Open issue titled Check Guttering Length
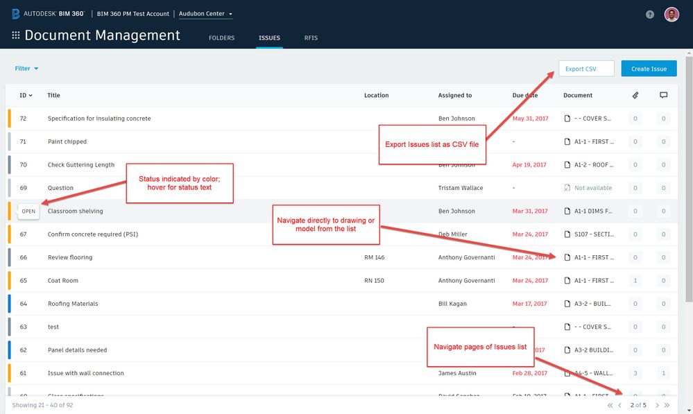The width and height of the screenshot is (693, 414). 81,165
